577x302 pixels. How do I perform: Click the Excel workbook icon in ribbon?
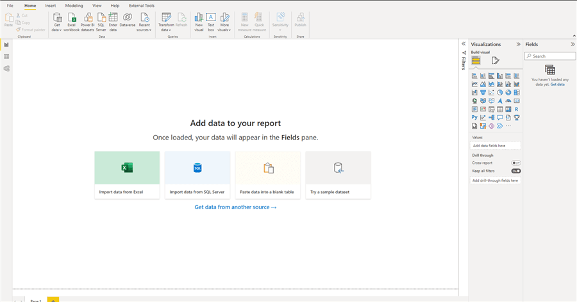coord(72,20)
